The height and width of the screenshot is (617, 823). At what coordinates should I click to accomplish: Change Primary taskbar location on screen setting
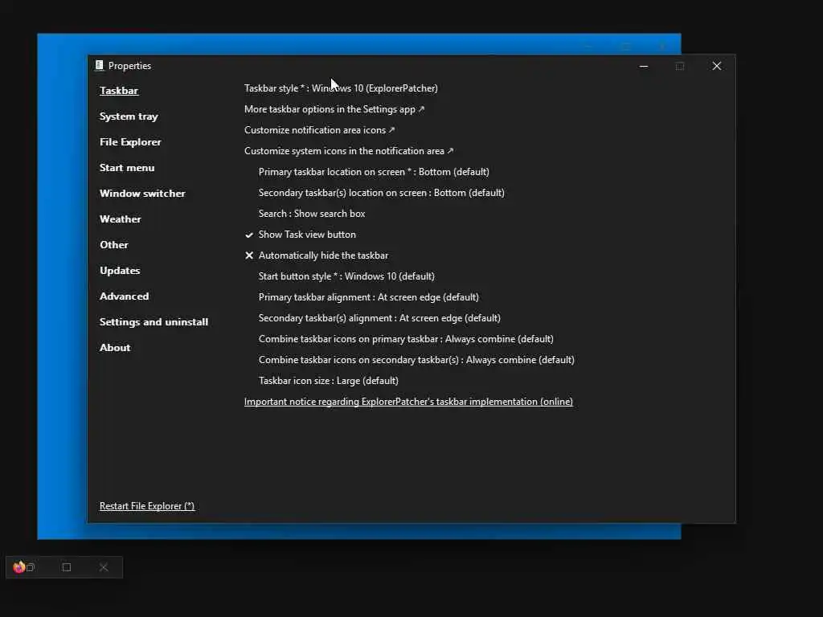pyautogui.click(x=374, y=172)
